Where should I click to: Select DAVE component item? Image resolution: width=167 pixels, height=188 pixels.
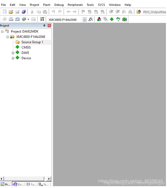[x=25, y=53]
